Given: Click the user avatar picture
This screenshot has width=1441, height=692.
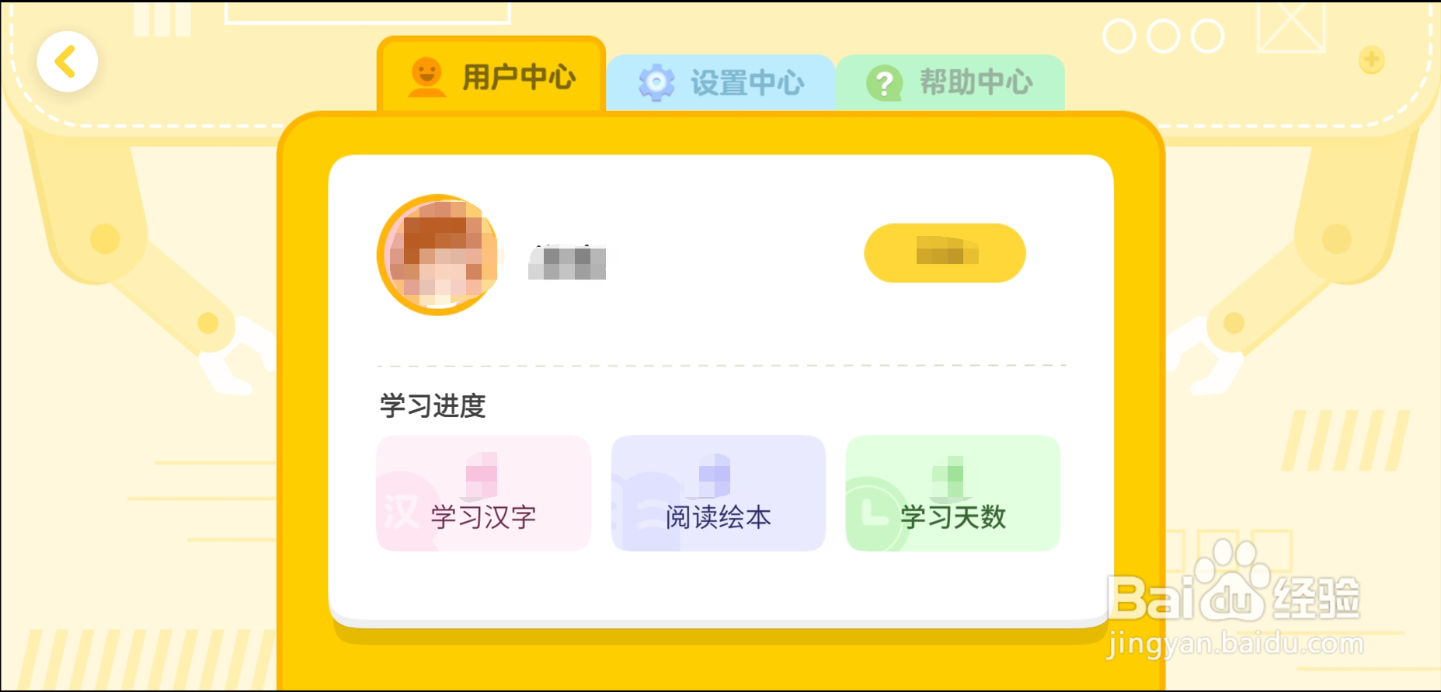Looking at the screenshot, I should pos(438,255).
